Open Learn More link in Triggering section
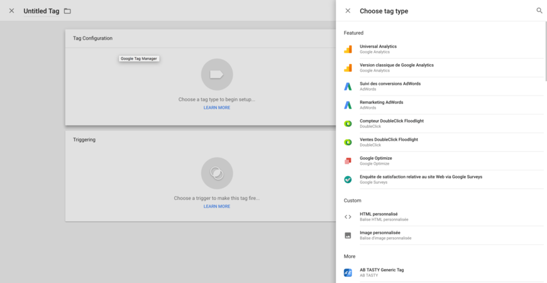Screen dimensions: 547x283 point(216,206)
